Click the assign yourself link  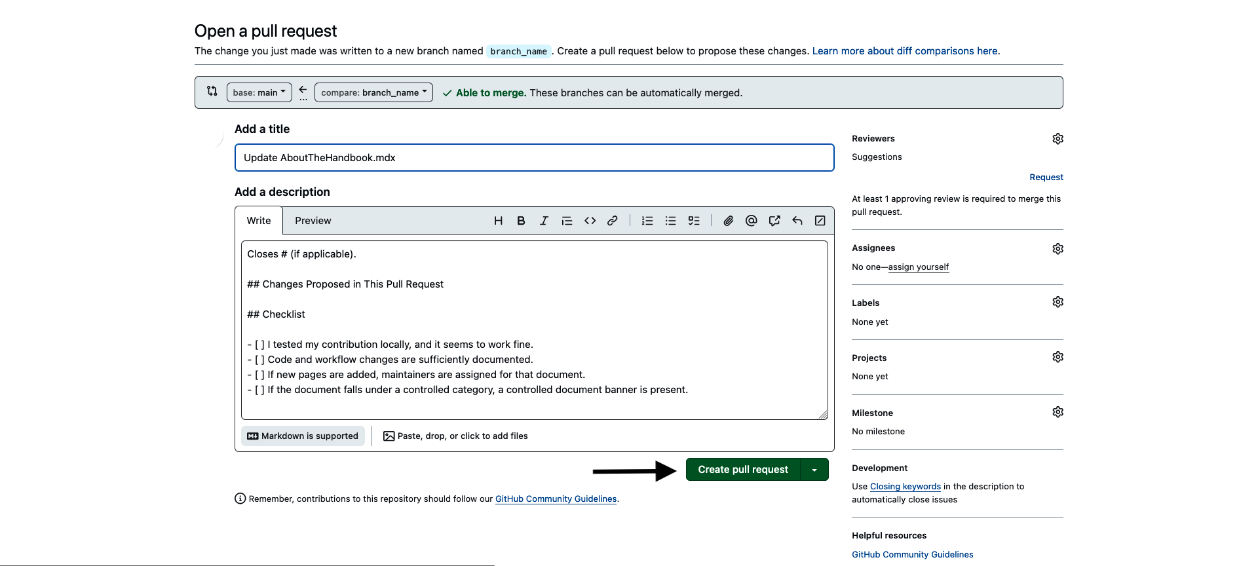click(x=918, y=267)
